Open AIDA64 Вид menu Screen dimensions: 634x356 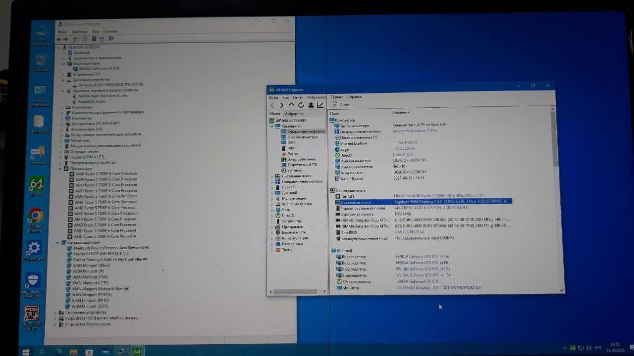(285, 97)
